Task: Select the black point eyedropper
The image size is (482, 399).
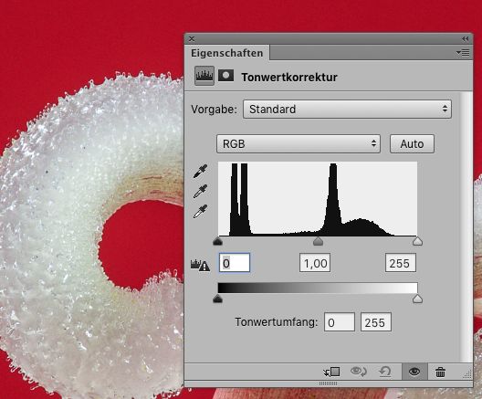Action: (x=201, y=172)
